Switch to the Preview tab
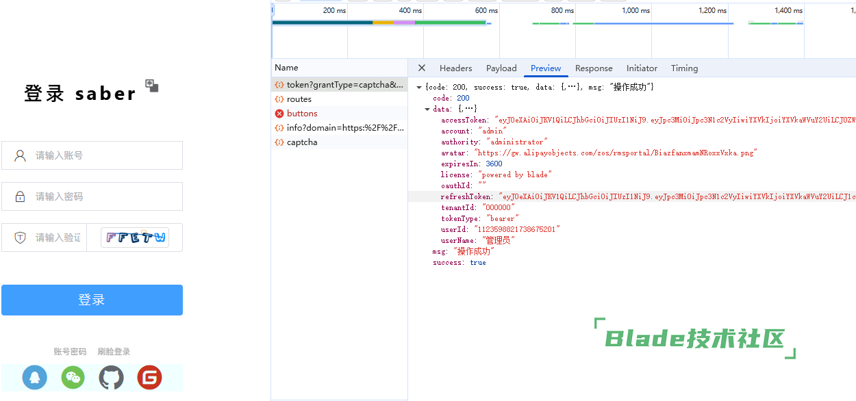This screenshot has height=401, width=856. 546,68
